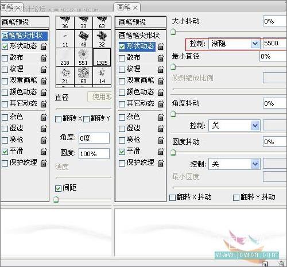
Task: Adjust the 角度抖动 slider handle
Action: pos(173,114)
